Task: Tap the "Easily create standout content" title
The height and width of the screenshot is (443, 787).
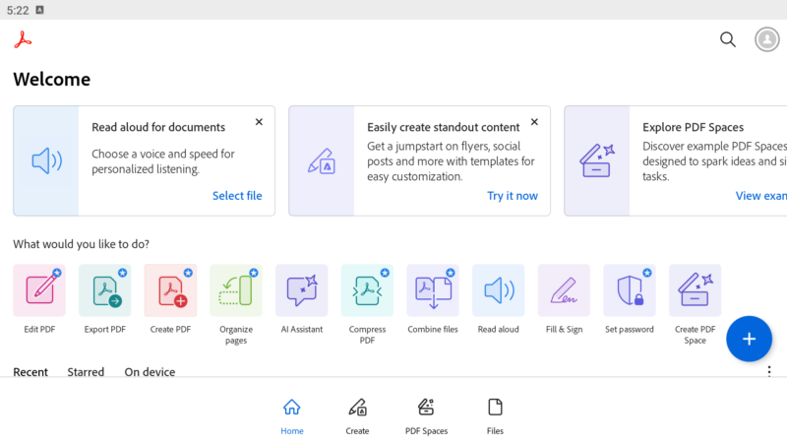Action: (444, 127)
